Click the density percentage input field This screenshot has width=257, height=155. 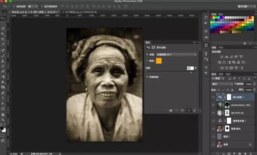click(190, 68)
